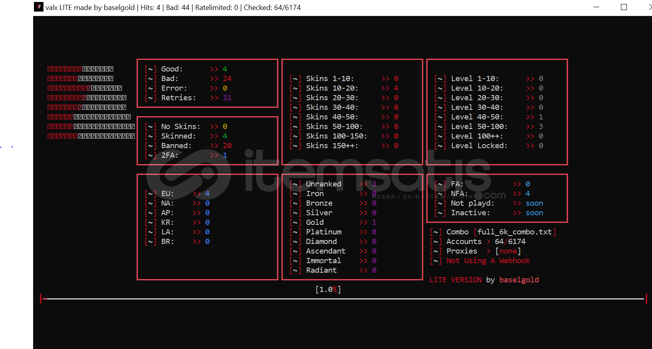652x349 pixels.
Task: Click the 'baselgold' credit below the webhook line
Action: pyautogui.click(x=519, y=280)
